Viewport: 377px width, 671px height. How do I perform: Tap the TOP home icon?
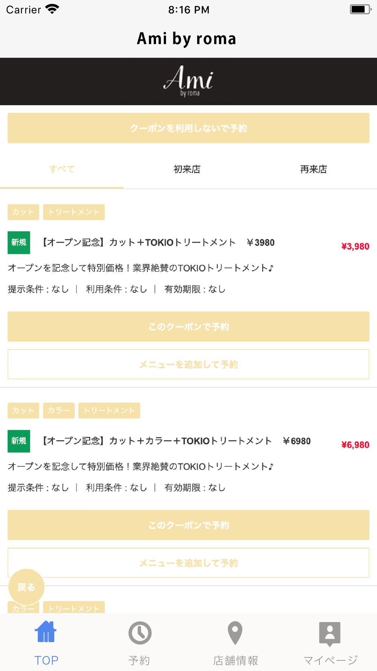[x=46, y=632]
